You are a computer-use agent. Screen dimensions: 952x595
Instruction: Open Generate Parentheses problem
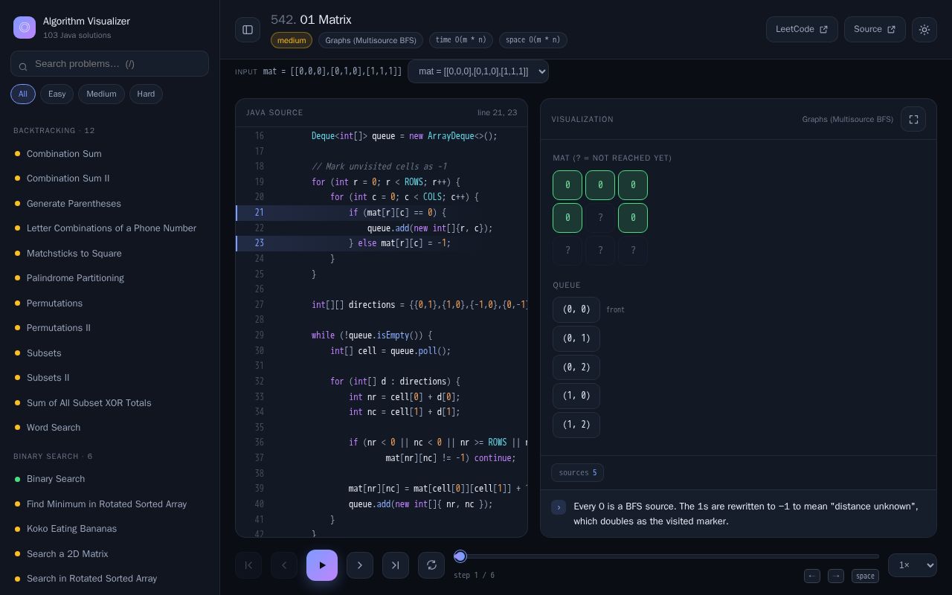tap(110, 204)
